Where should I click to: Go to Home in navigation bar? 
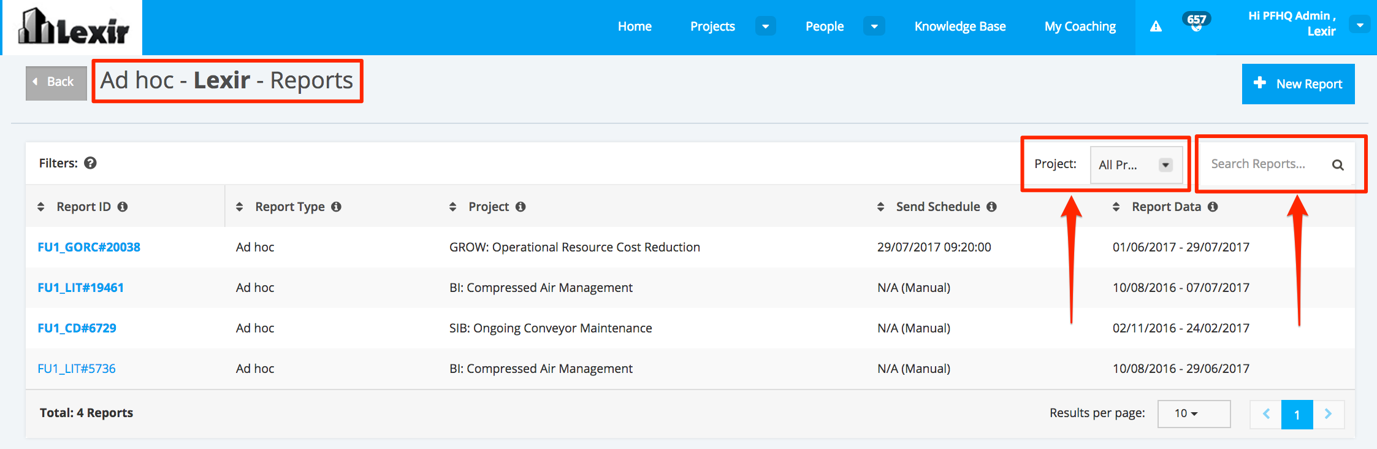pyautogui.click(x=635, y=26)
